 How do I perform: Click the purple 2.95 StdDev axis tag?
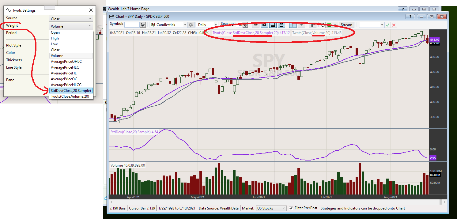click(433, 158)
